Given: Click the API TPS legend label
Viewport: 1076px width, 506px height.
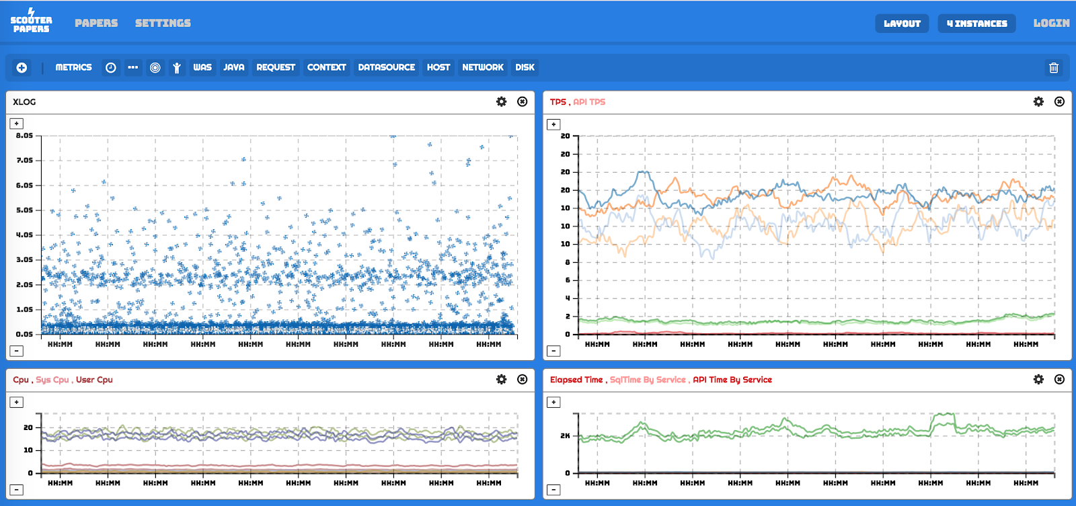Looking at the screenshot, I should pyautogui.click(x=589, y=102).
